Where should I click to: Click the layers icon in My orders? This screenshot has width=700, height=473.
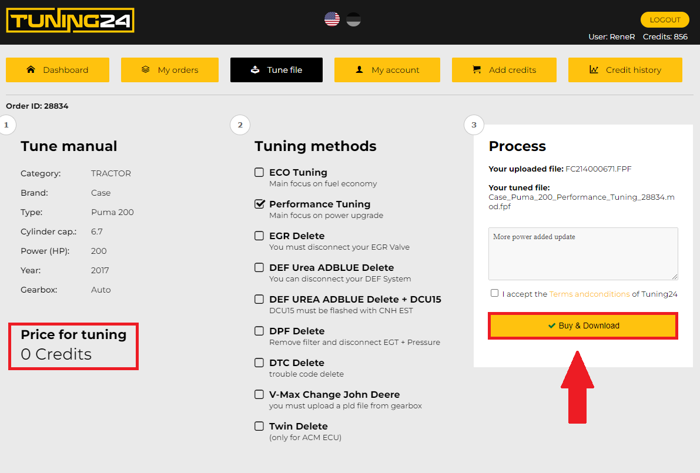tap(146, 69)
